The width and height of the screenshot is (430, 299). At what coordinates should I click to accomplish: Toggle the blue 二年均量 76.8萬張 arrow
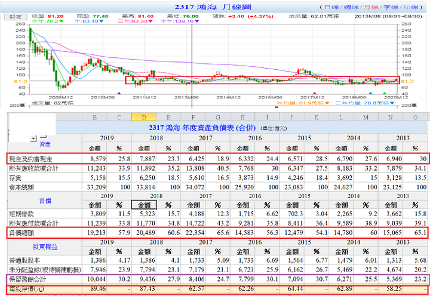pos(392,103)
